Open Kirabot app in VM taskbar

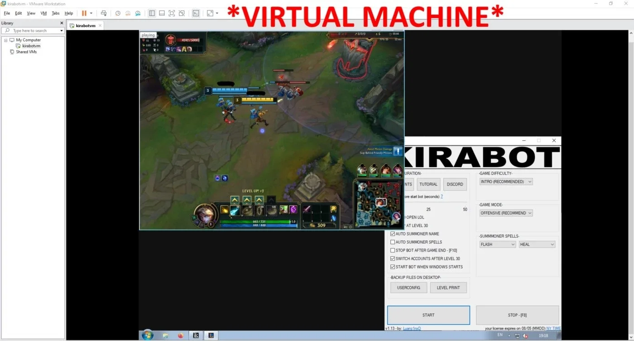click(x=197, y=336)
